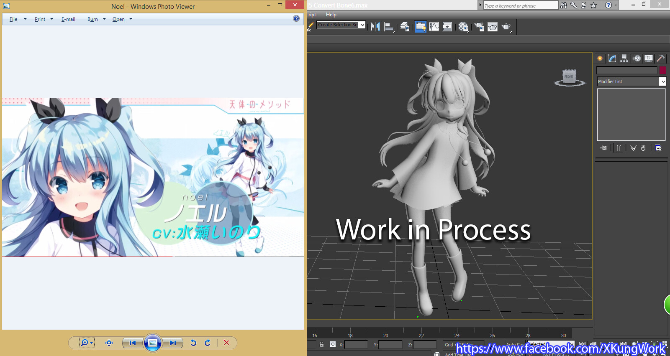Go to the previous photo
The width and height of the screenshot is (670, 356).
tap(133, 343)
